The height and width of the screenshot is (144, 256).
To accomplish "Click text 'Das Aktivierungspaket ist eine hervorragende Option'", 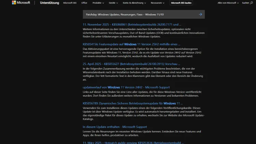I will click(x=114, y=49).
